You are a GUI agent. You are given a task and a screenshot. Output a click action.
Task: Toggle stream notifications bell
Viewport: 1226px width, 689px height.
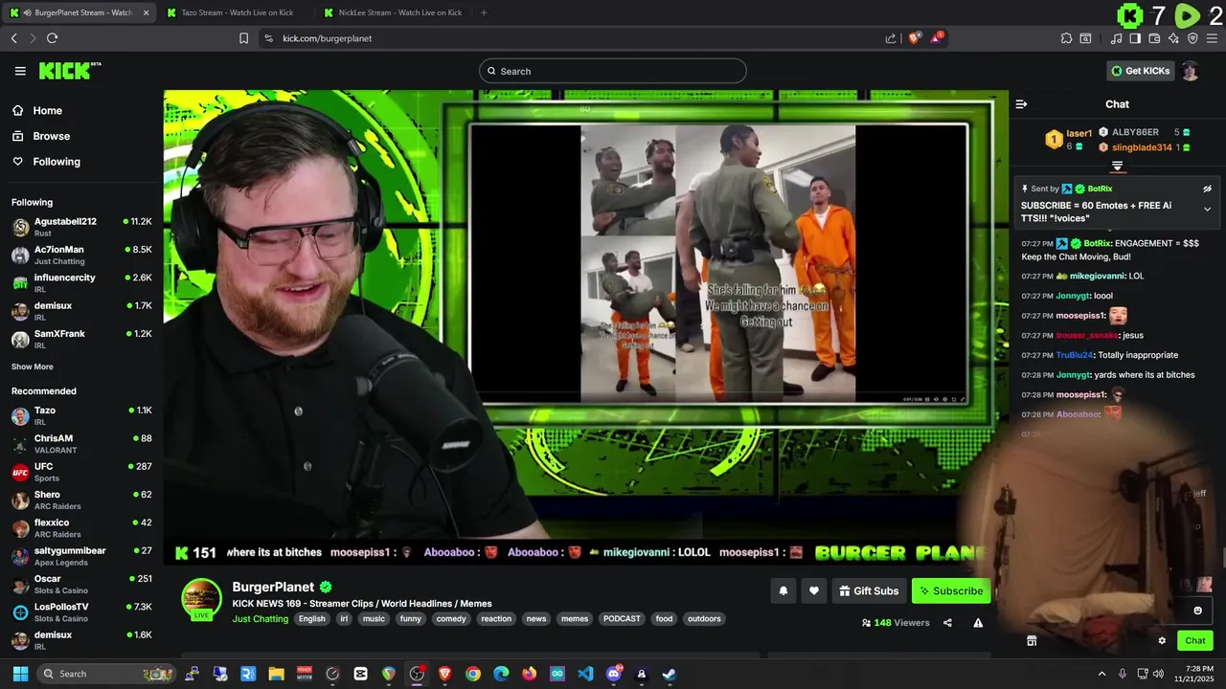point(783,591)
